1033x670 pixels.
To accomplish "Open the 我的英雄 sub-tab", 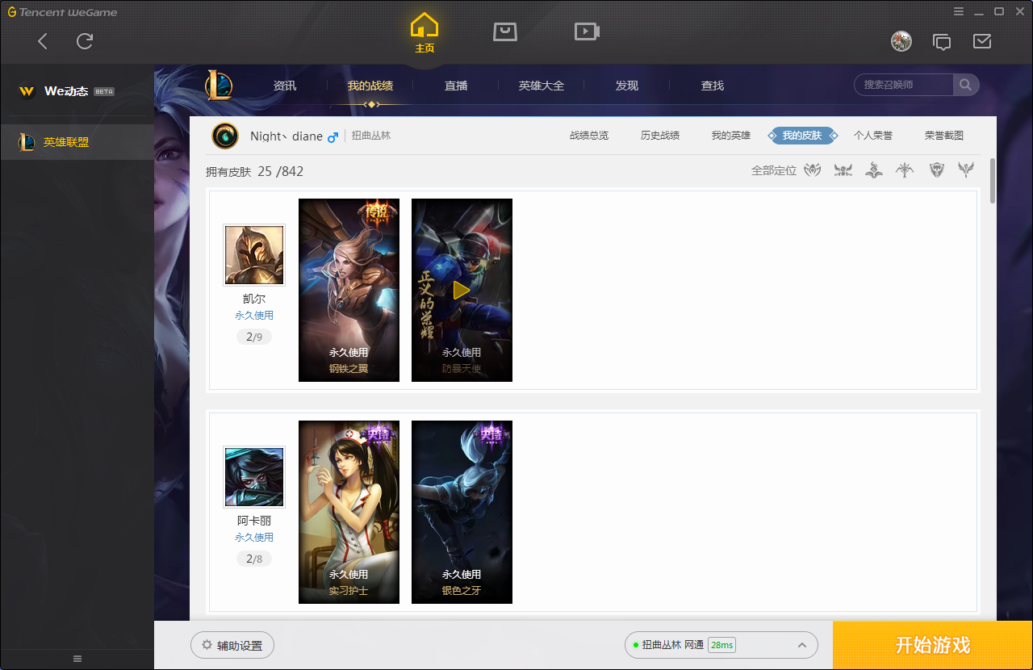I will coord(731,136).
